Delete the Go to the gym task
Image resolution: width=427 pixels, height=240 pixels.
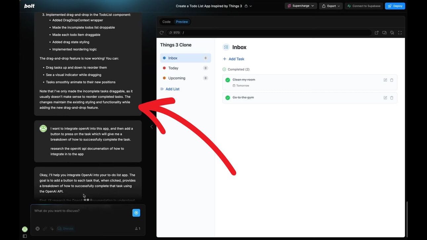[x=392, y=98]
